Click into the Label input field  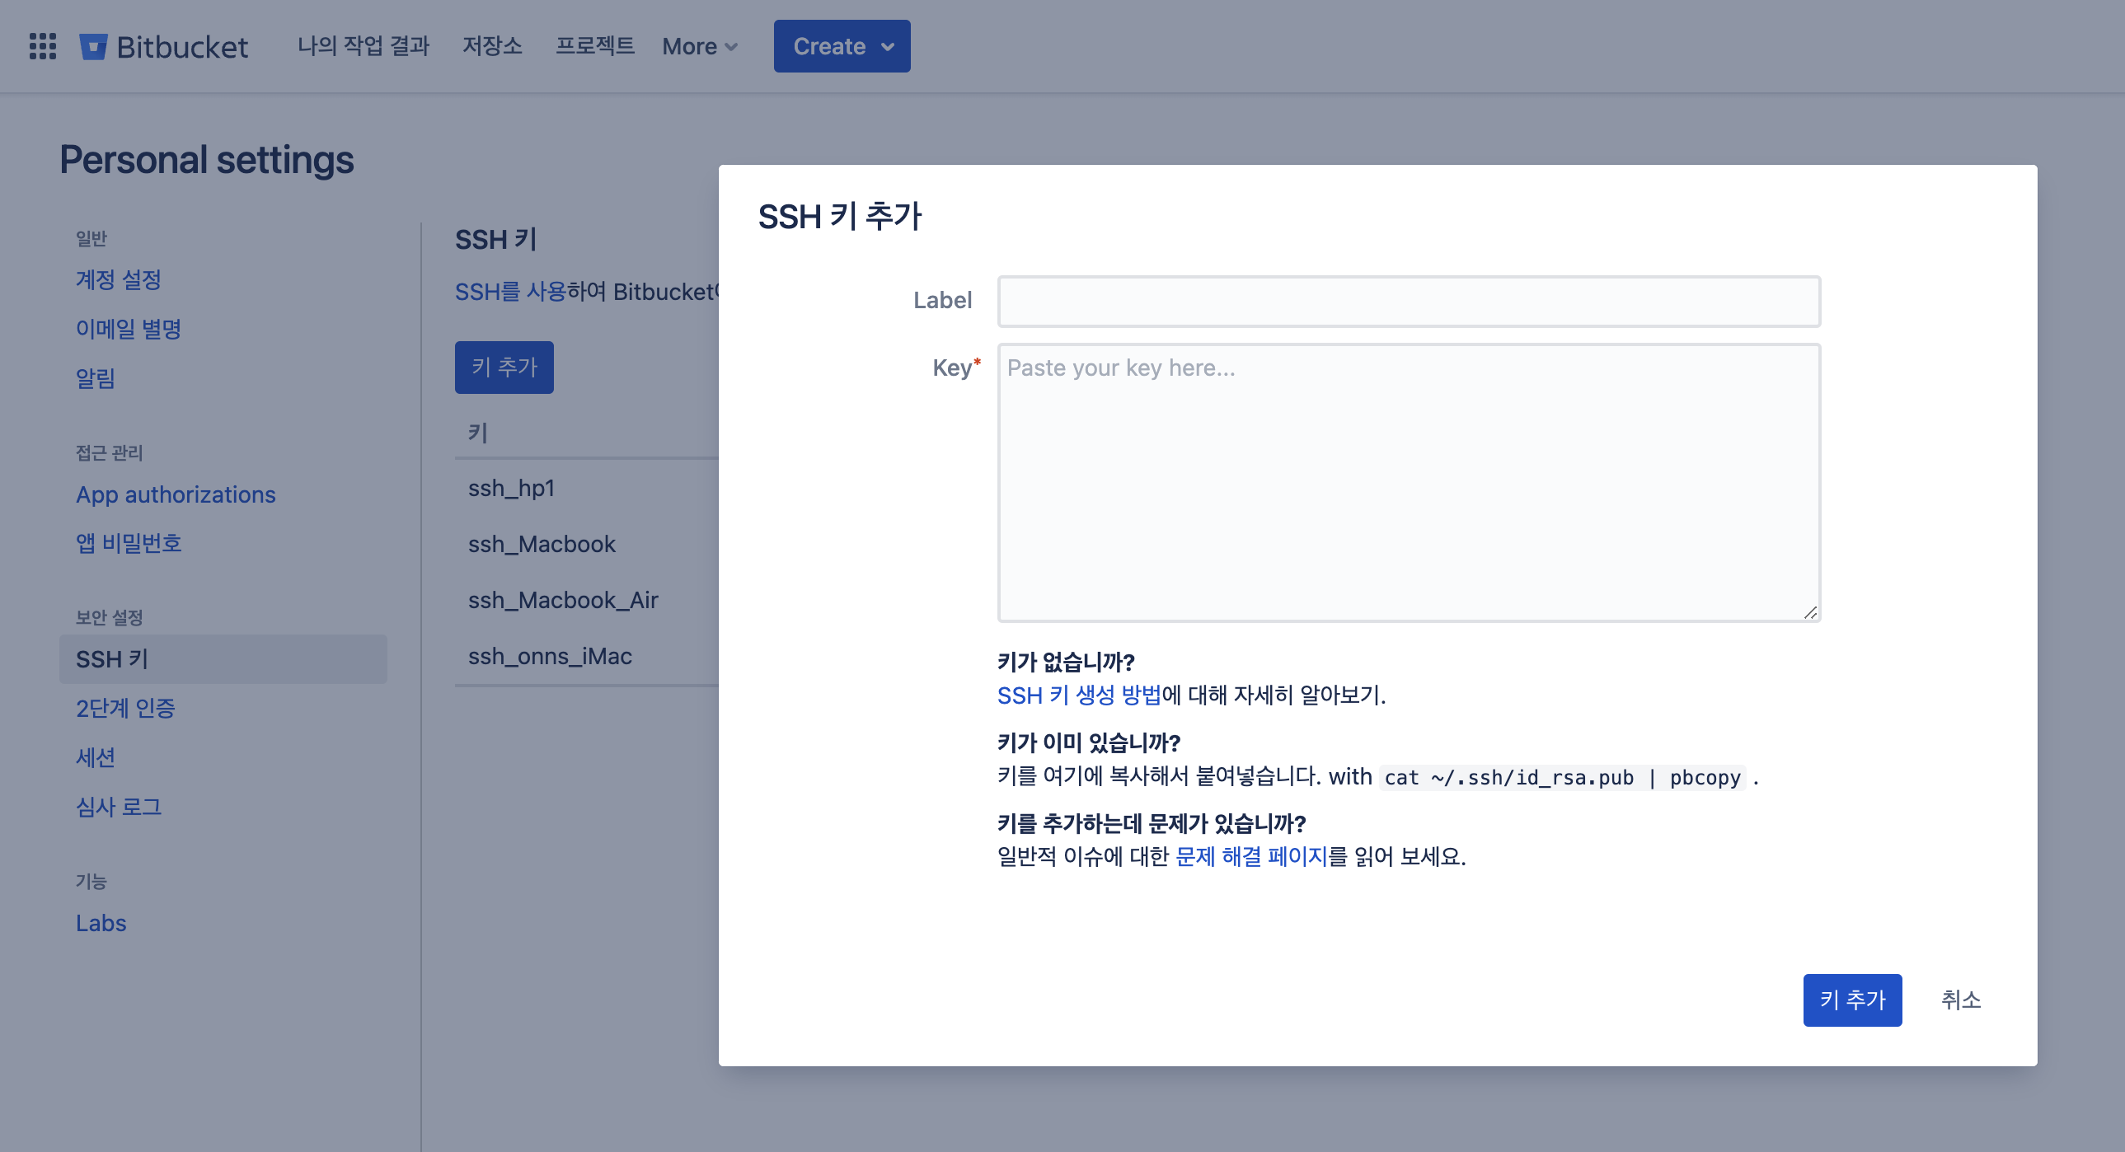click(1408, 301)
